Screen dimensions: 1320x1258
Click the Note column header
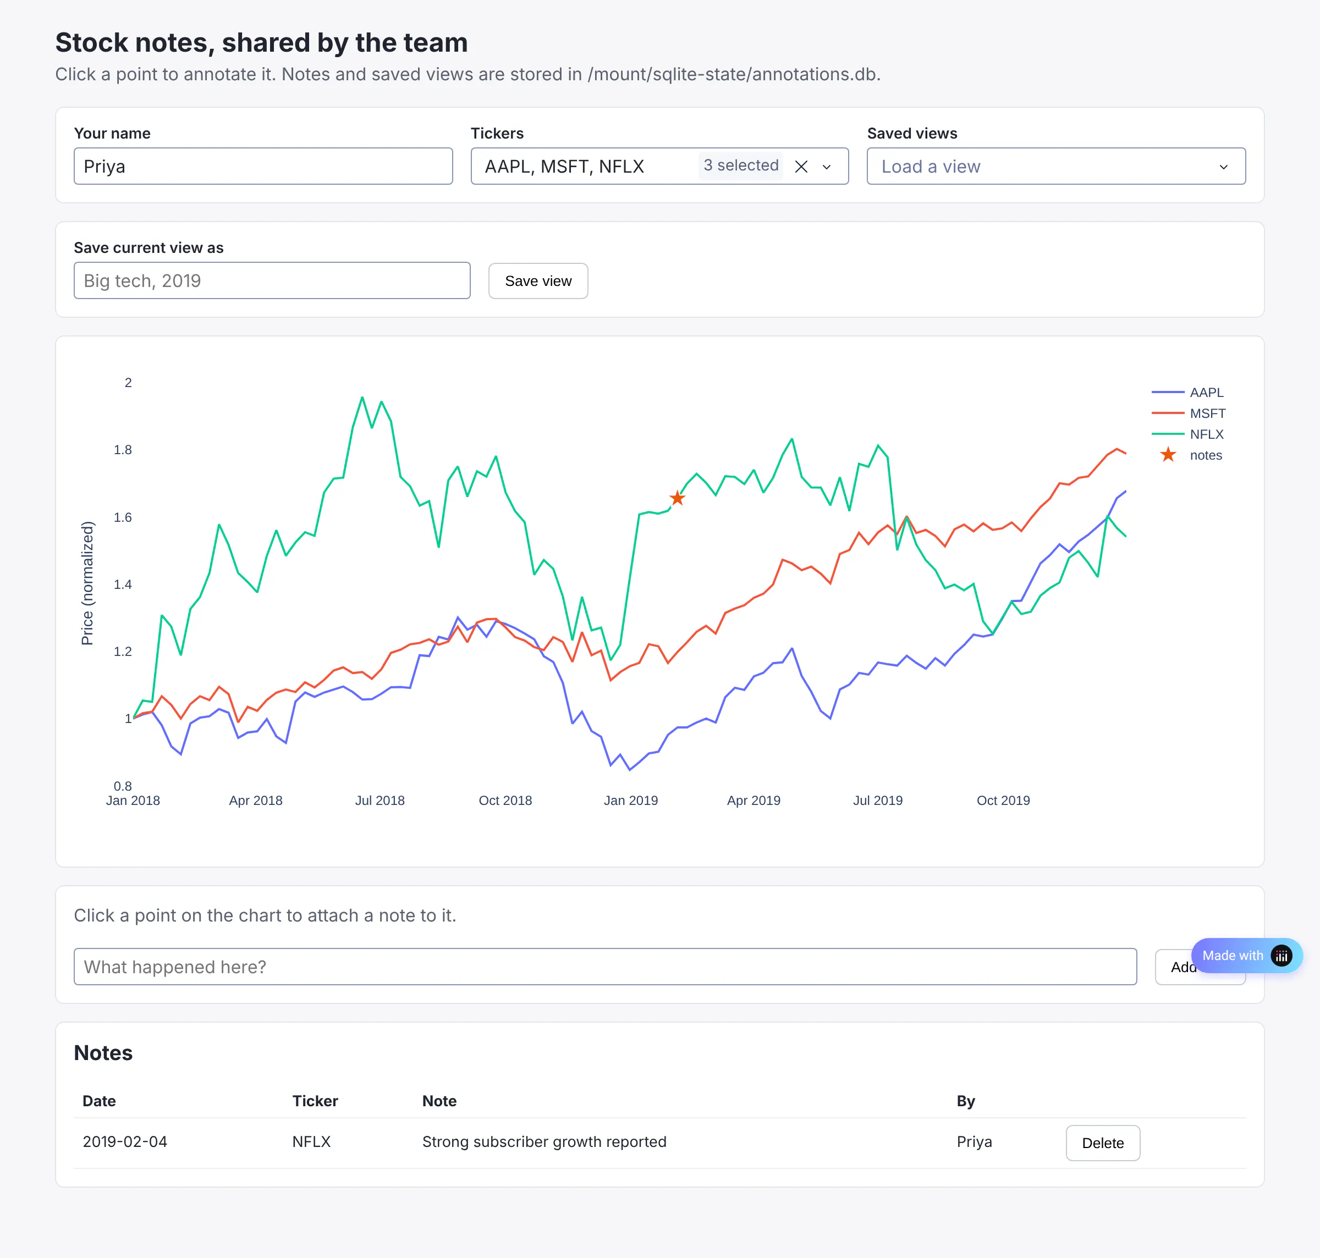click(x=439, y=1100)
